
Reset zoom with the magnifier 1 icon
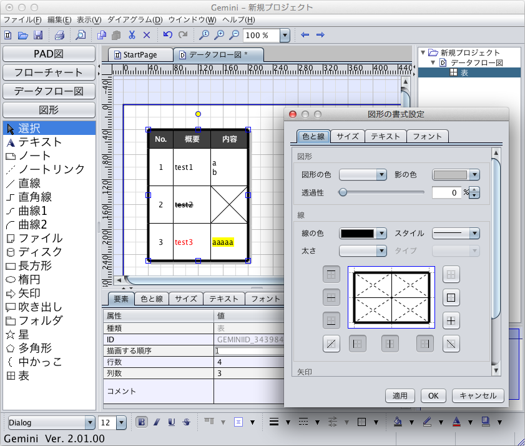tap(204, 35)
